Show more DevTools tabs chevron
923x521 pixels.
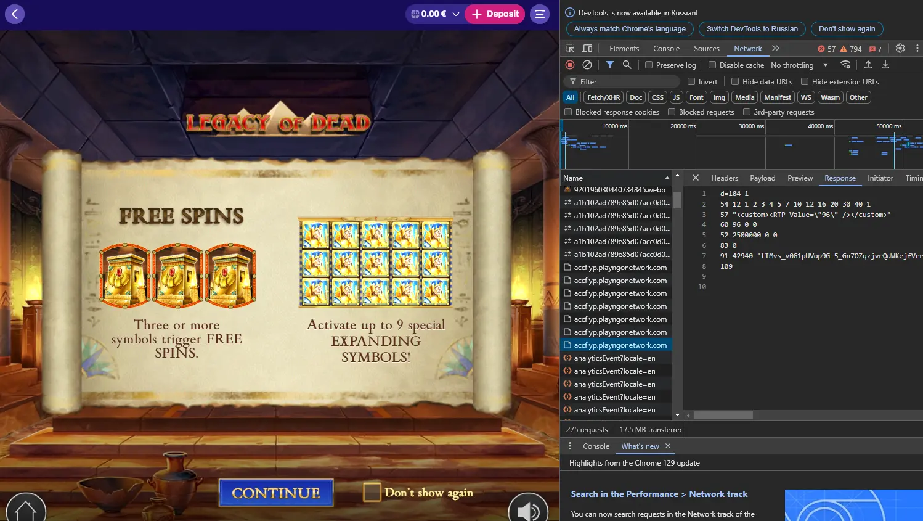click(x=776, y=48)
